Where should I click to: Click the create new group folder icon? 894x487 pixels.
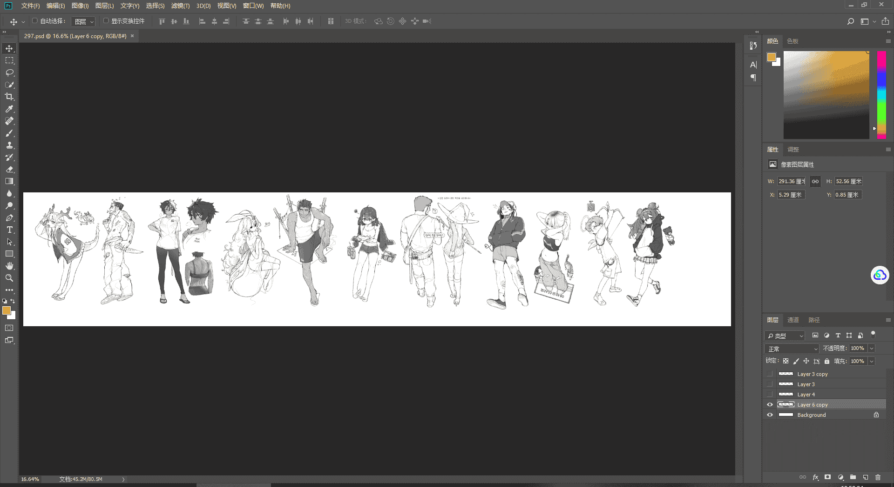(853, 477)
